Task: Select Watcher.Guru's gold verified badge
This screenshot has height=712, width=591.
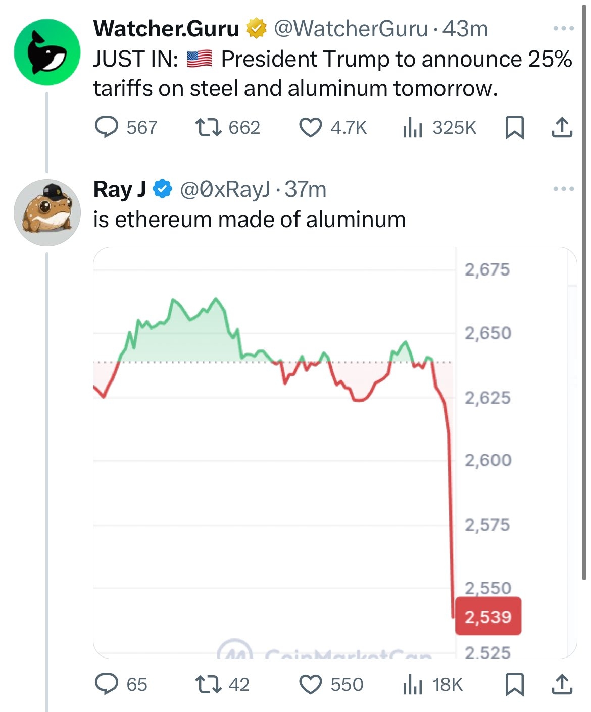Action: pyautogui.click(x=256, y=29)
